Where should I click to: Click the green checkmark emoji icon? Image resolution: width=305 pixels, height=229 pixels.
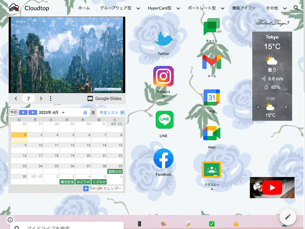[212, 224]
